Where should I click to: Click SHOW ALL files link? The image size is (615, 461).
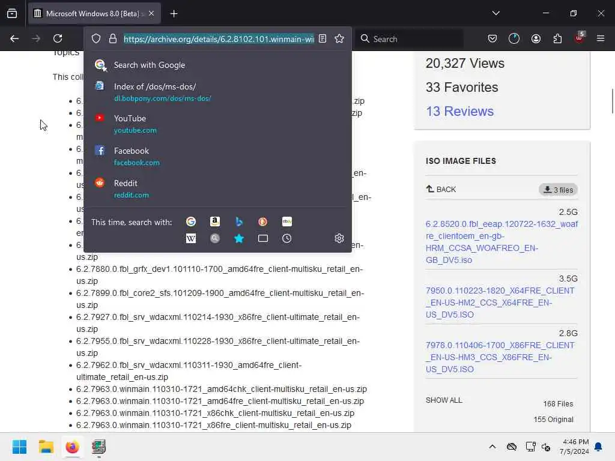(444, 400)
